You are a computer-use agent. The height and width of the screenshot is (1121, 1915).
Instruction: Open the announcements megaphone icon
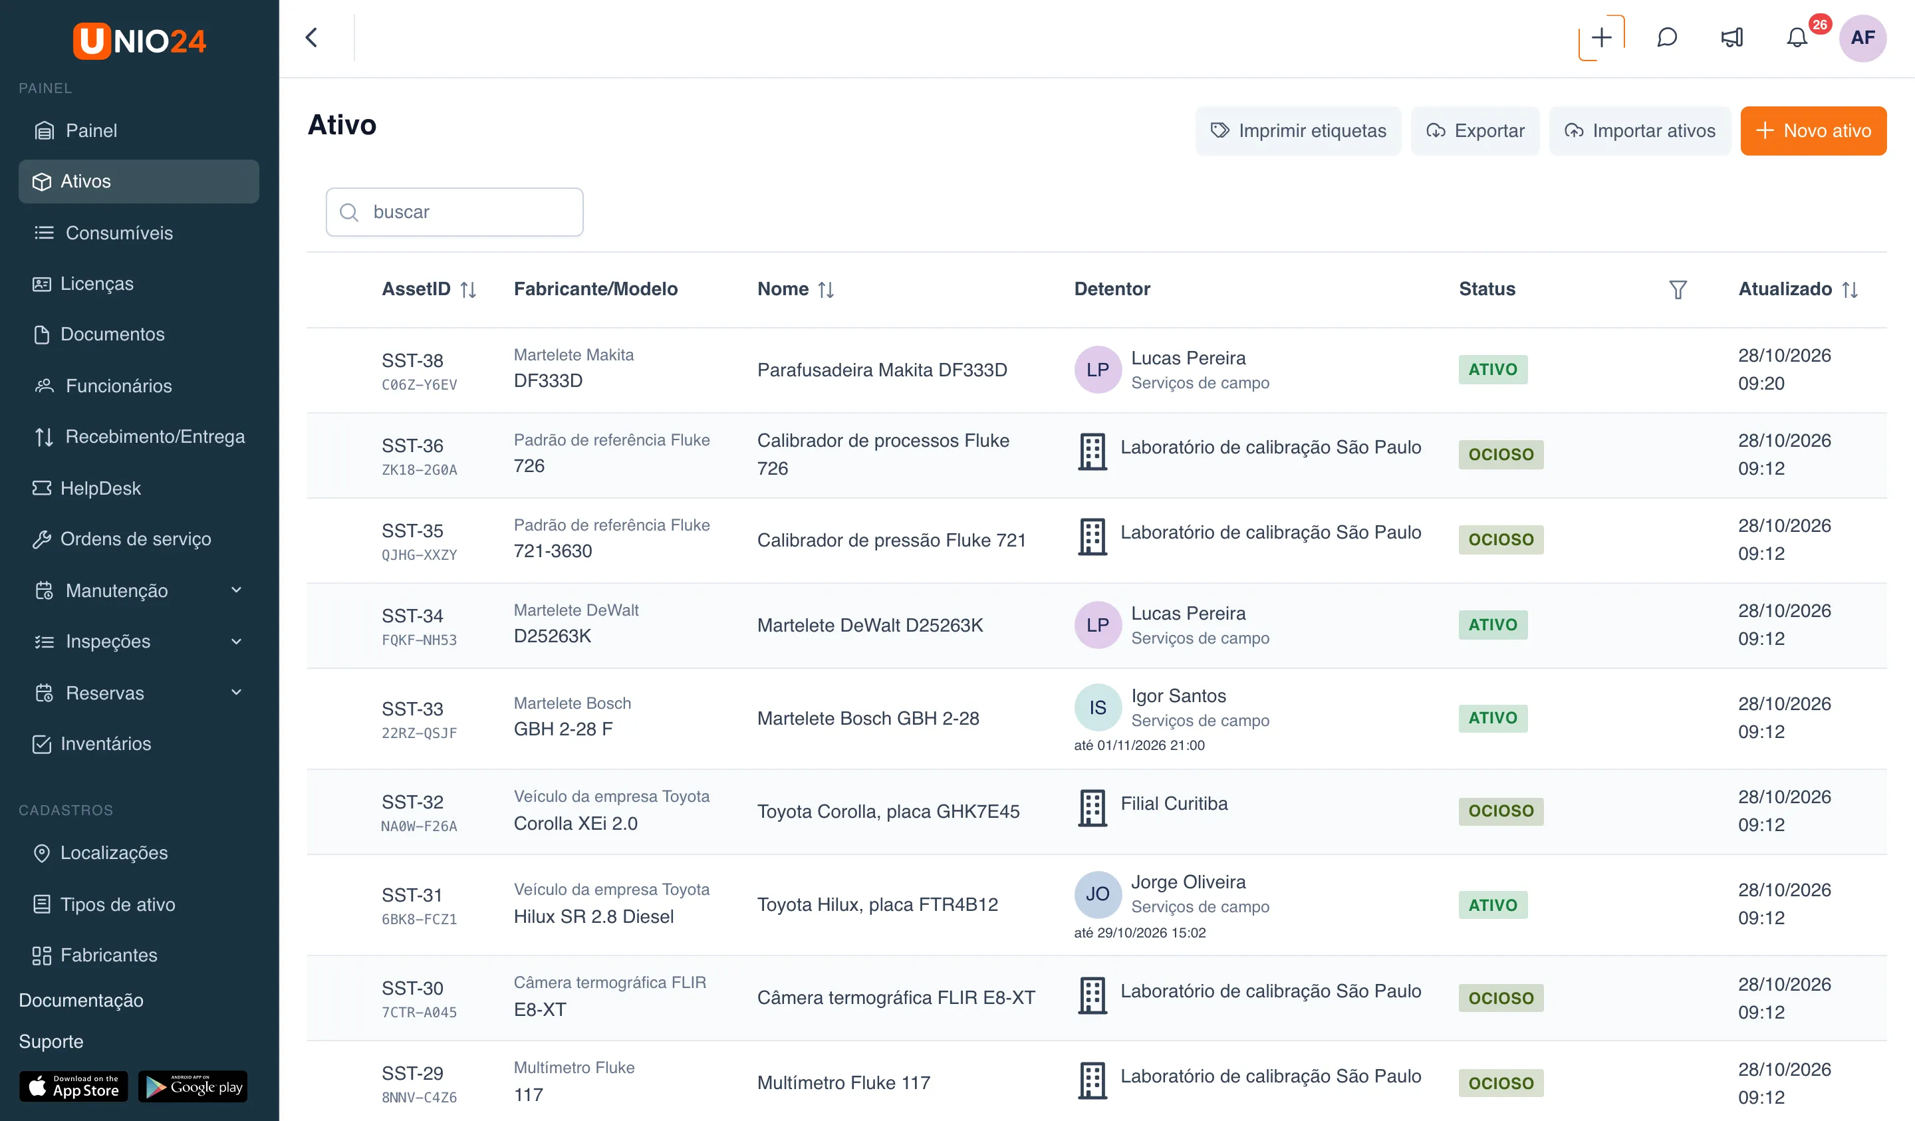[1732, 37]
